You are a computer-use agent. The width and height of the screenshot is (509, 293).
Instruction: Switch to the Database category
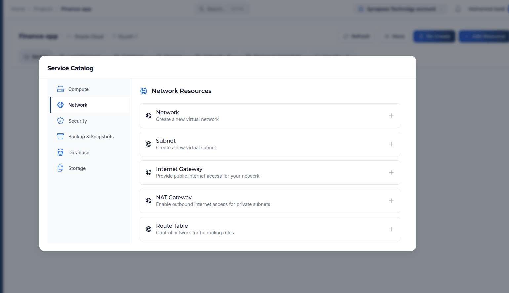[90, 152]
